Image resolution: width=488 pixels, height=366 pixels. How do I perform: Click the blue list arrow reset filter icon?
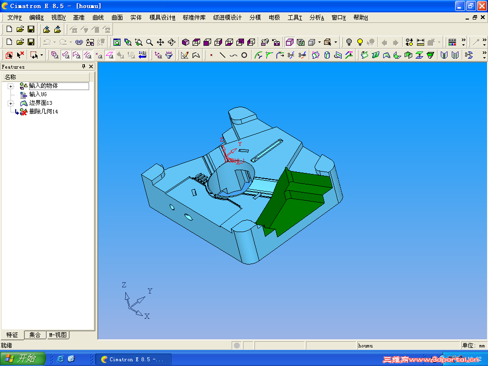[142, 55]
